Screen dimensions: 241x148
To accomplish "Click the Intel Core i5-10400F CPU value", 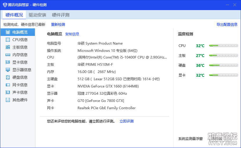I will point(122,57).
